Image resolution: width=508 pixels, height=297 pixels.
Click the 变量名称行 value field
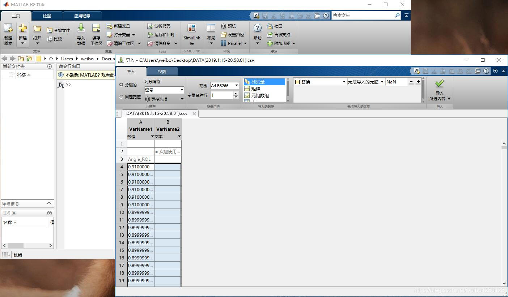click(221, 95)
